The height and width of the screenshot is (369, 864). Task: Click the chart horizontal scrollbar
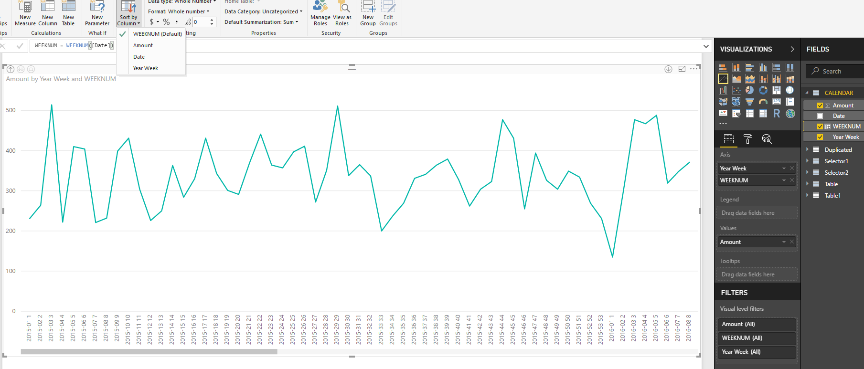click(149, 352)
